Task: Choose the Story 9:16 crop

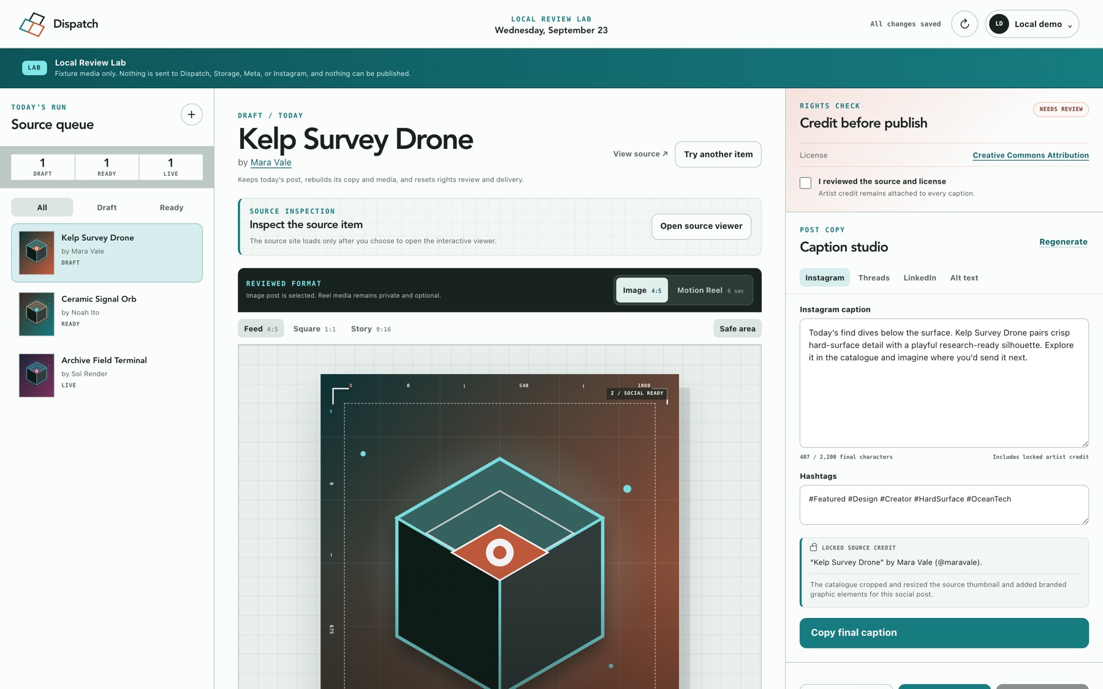Action: click(x=371, y=329)
